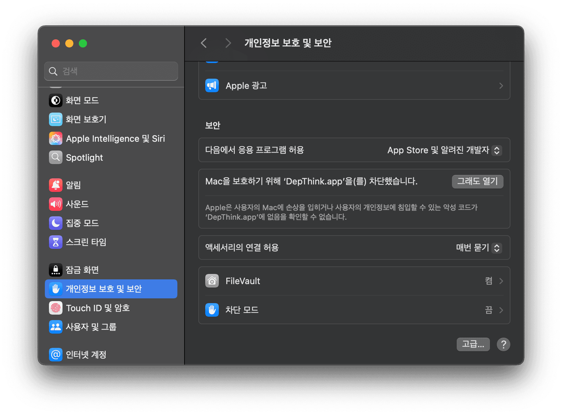Click the DepThink.app blocked message text
The image size is (562, 415).
pos(311,181)
